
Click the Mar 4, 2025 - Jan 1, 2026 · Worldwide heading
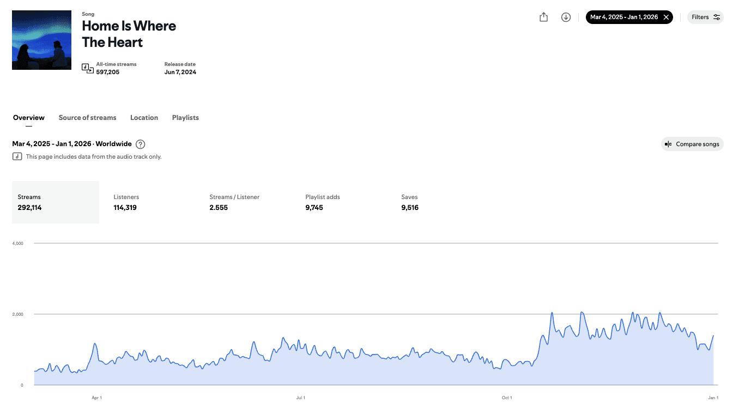pyautogui.click(x=72, y=144)
